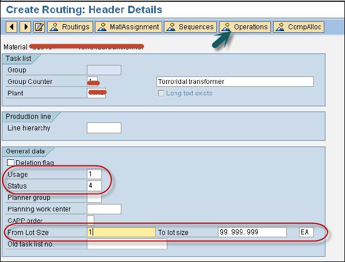Focus the Old task list no. field
This screenshot has width=345, height=262.
pos(127,244)
